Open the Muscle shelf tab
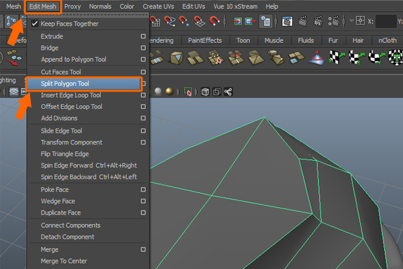The width and height of the screenshot is (403, 269). click(x=273, y=40)
